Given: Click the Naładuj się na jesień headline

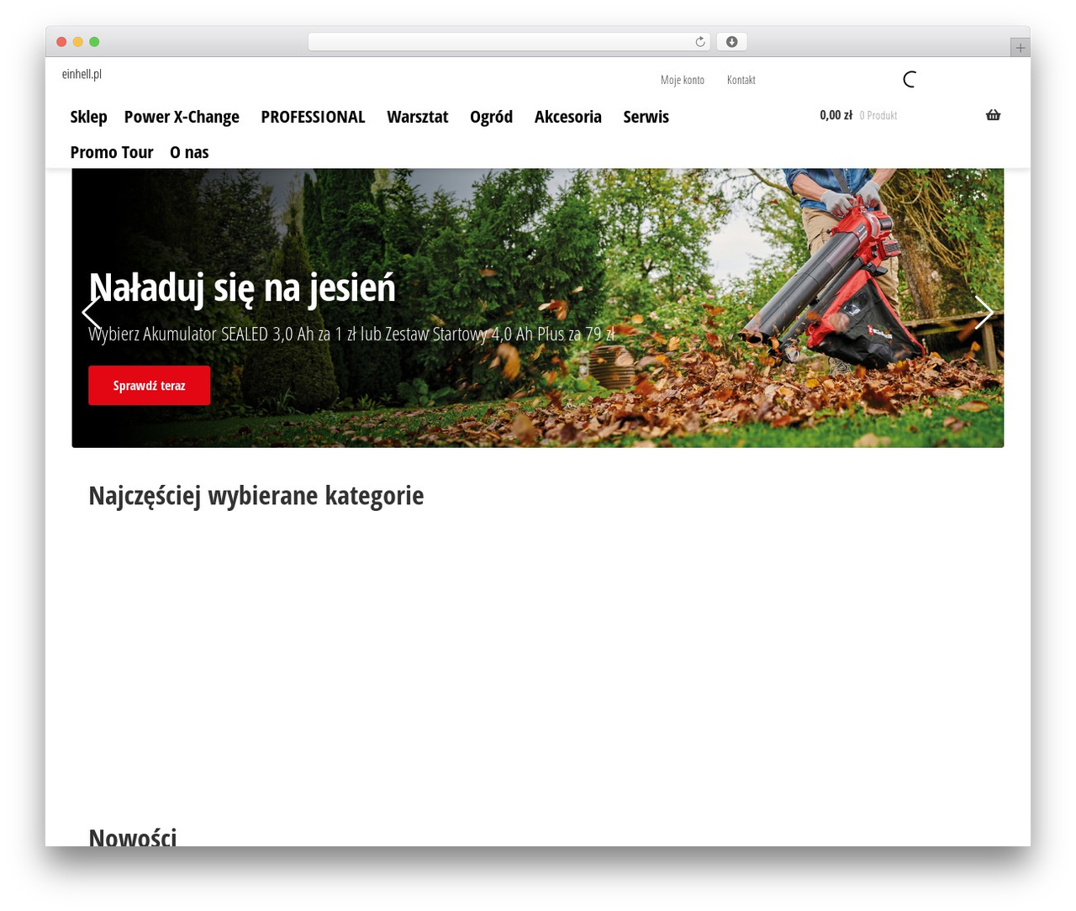Looking at the screenshot, I should pyautogui.click(x=242, y=287).
